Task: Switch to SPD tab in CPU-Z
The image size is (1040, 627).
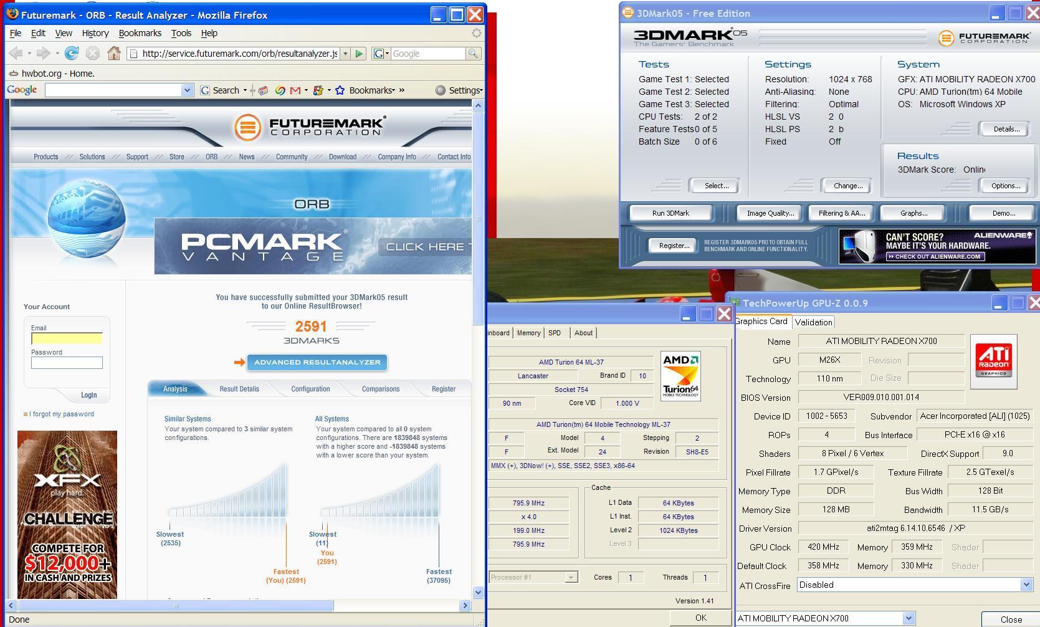Action: [x=555, y=333]
